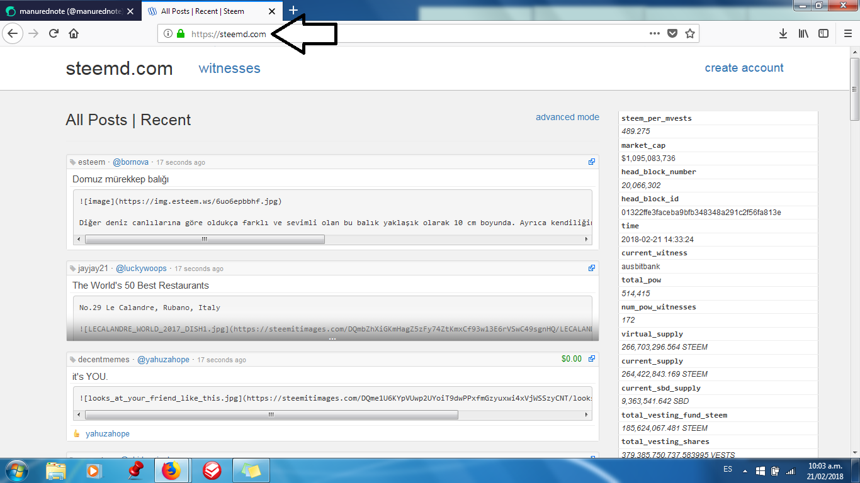Click the tag icon beside esteem
The width and height of the screenshot is (860, 483).
click(72, 162)
